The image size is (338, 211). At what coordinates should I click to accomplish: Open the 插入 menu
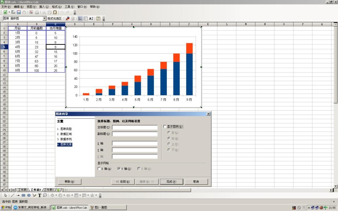click(x=44, y=7)
